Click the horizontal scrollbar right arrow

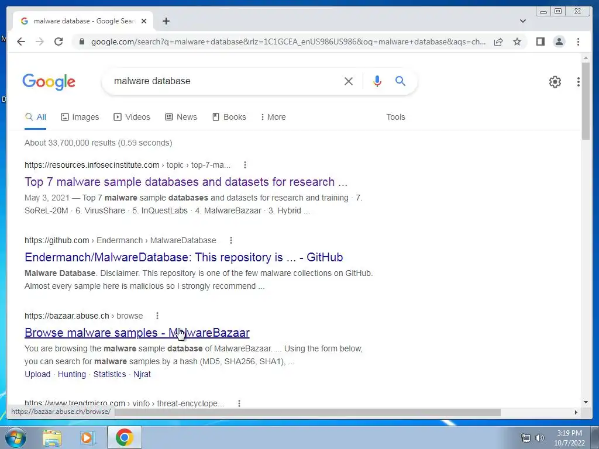pyautogui.click(x=576, y=412)
